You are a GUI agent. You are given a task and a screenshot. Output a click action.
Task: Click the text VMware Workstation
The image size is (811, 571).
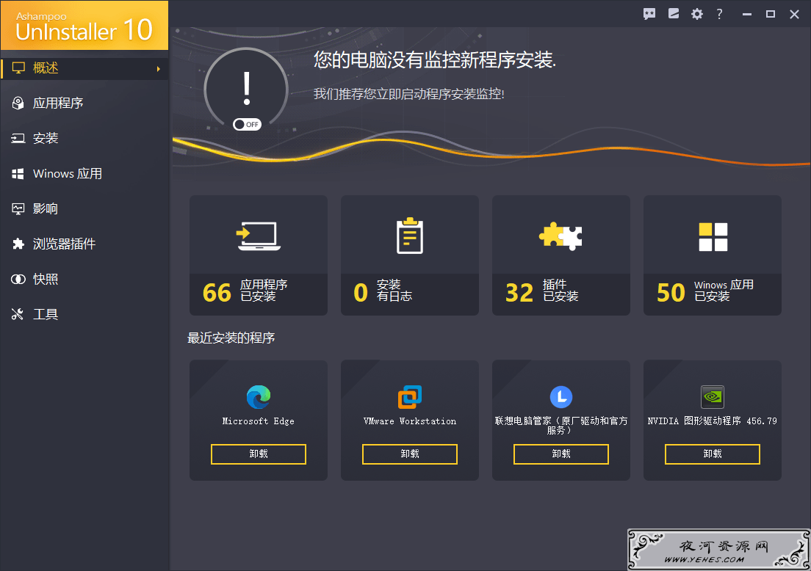coord(410,421)
